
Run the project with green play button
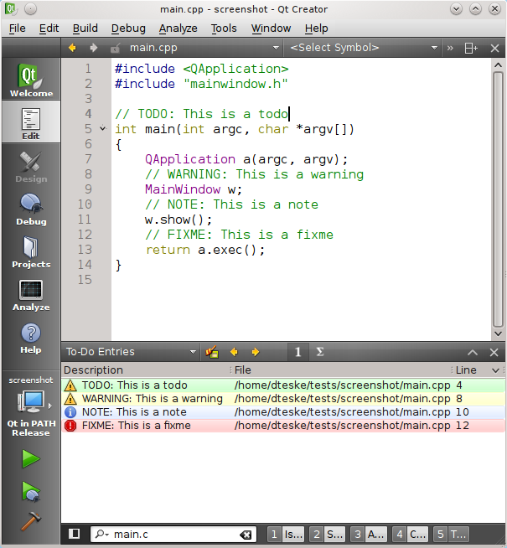click(x=31, y=458)
